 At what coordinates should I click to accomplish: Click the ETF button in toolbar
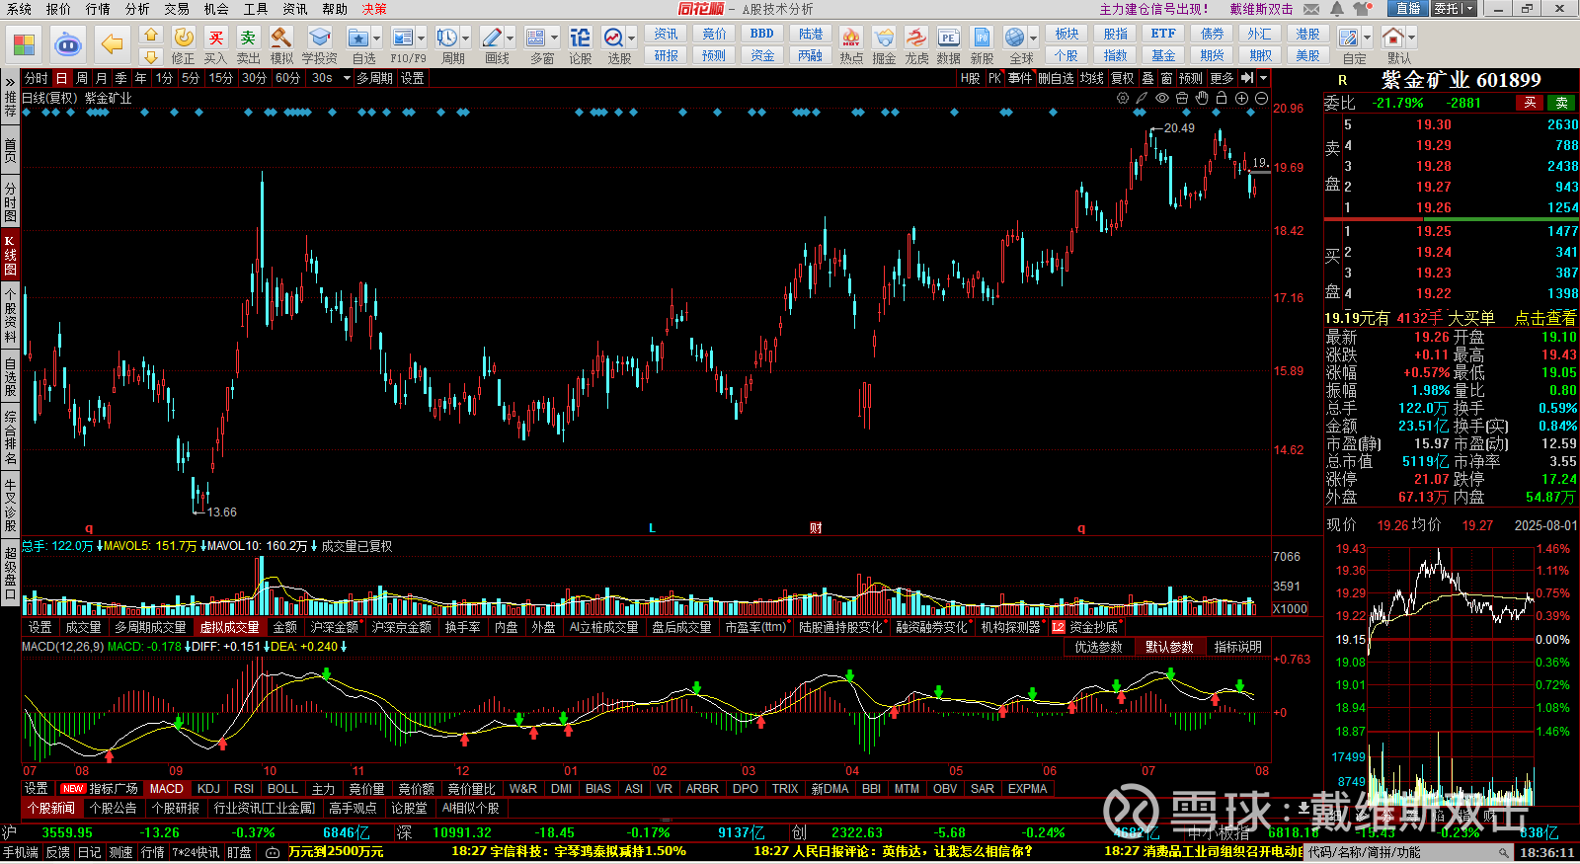1163,34
